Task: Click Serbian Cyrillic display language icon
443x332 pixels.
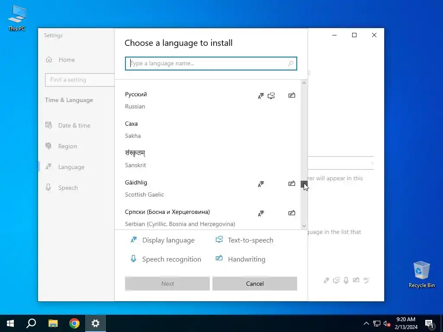Action: 261,214
